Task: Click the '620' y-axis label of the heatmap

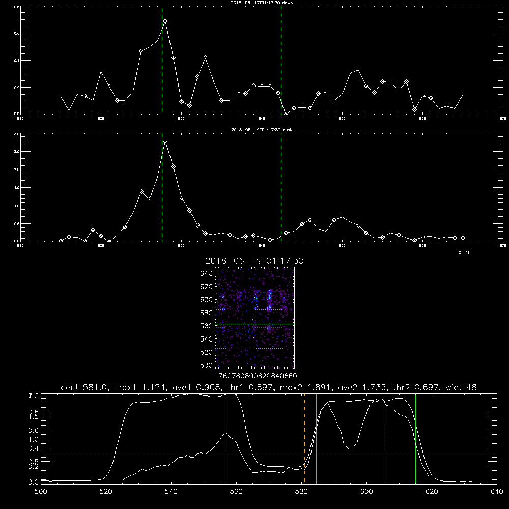Action: click(x=207, y=287)
